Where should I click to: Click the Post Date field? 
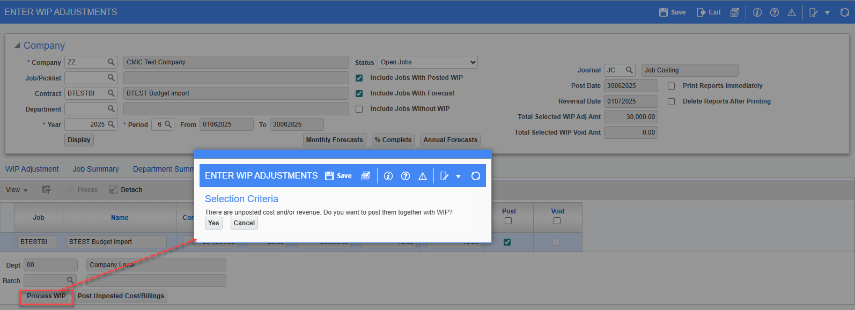click(x=631, y=86)
